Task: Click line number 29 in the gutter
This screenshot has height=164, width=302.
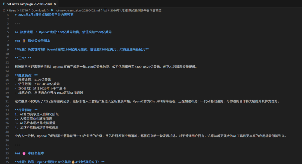Action: tap(7, 136)
